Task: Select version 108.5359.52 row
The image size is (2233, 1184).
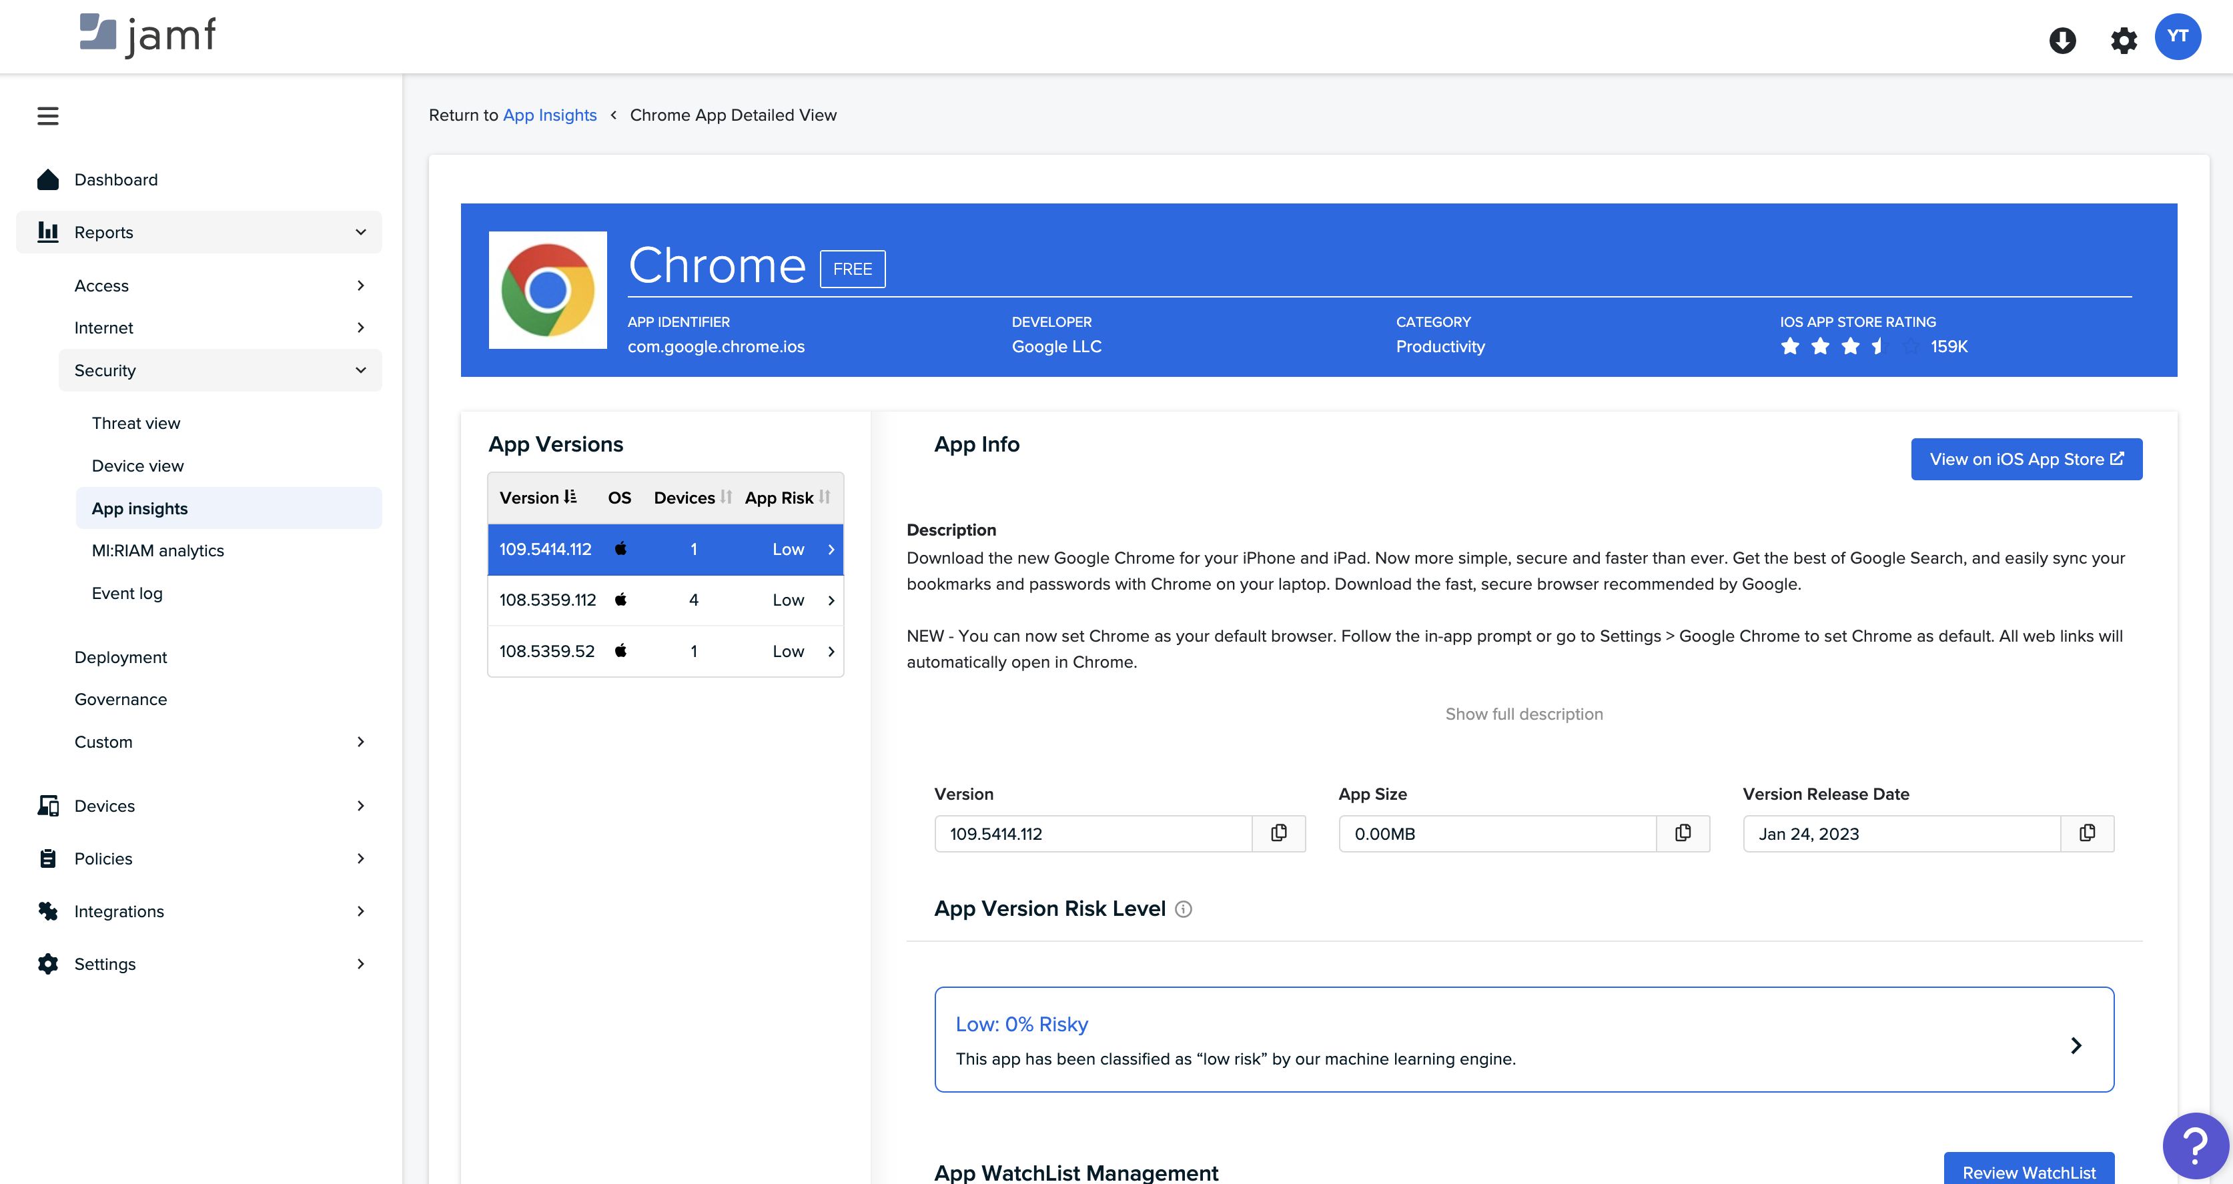Action: pos(665,651)
